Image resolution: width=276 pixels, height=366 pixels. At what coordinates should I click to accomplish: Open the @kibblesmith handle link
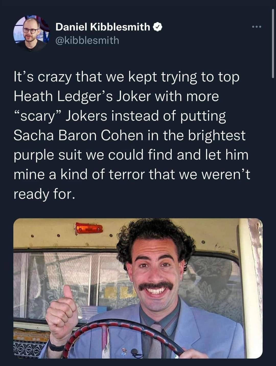pos(87,40)
